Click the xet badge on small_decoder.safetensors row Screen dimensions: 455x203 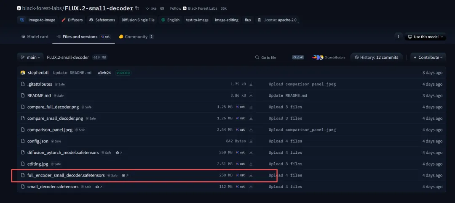240,187
